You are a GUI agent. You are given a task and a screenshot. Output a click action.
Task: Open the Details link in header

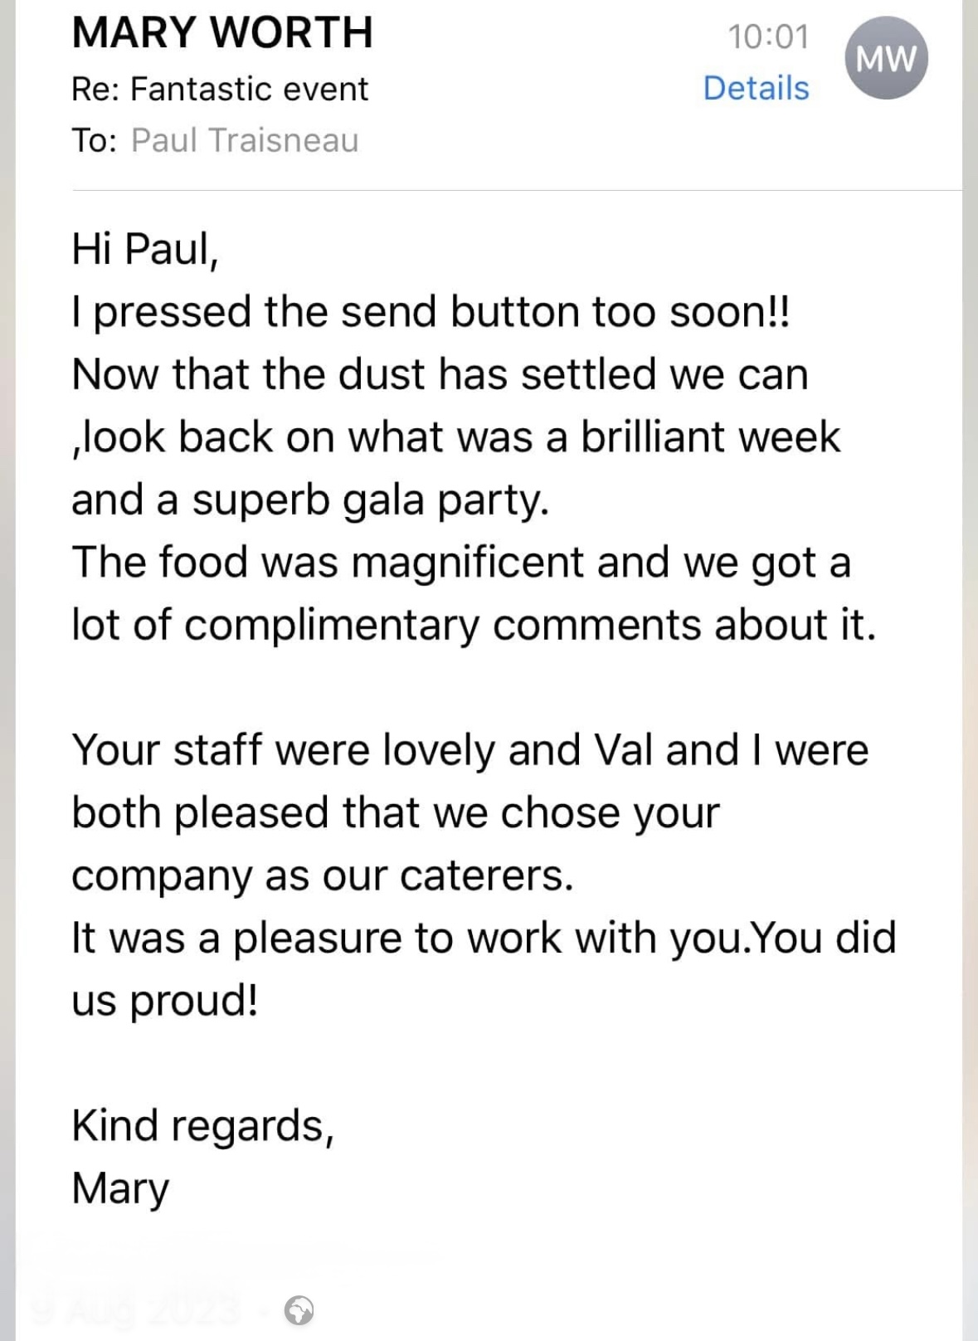(x=756, y=88)
